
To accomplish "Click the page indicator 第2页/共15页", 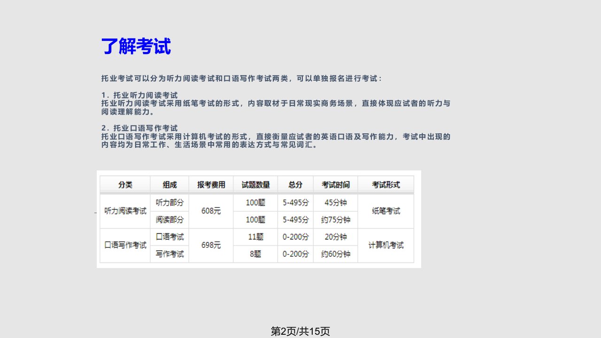I will (300, 331).
